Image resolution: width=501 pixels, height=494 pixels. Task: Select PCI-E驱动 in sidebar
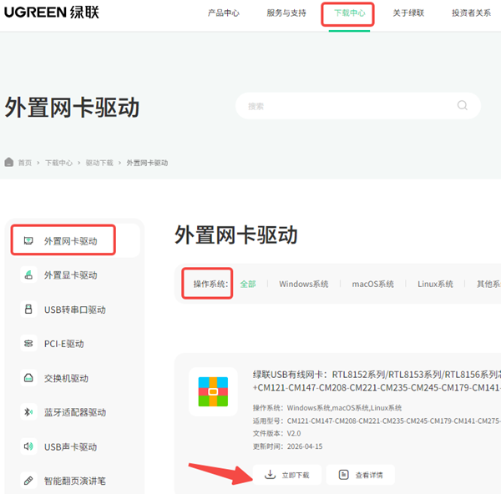coord(64,344)
